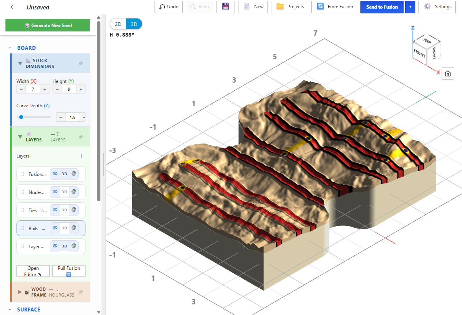Click the Open Editor button
The image size is (462, 315).
tap(33, 271)
